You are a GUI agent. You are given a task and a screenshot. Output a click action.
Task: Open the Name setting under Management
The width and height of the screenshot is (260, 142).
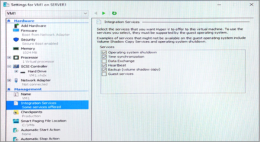26,94
